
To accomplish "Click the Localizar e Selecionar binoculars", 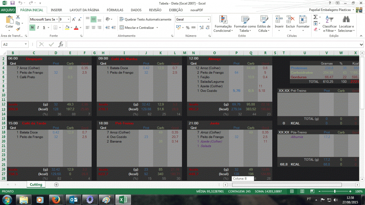I will pos(346,20).
